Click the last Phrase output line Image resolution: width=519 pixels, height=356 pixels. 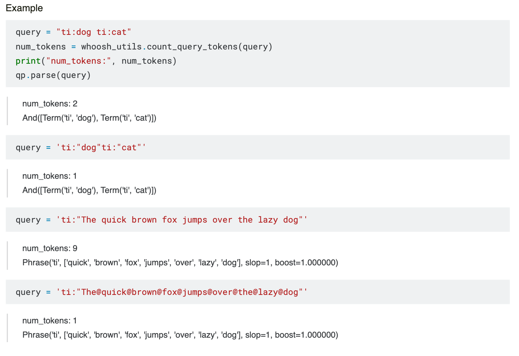click(x=180, y=335)
